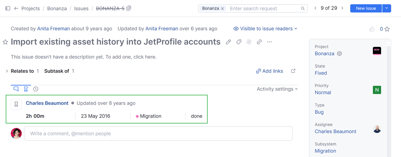The image size is (401, 157).
Task: Toggle the sidebar panel icon
Action: pos(8,8)
